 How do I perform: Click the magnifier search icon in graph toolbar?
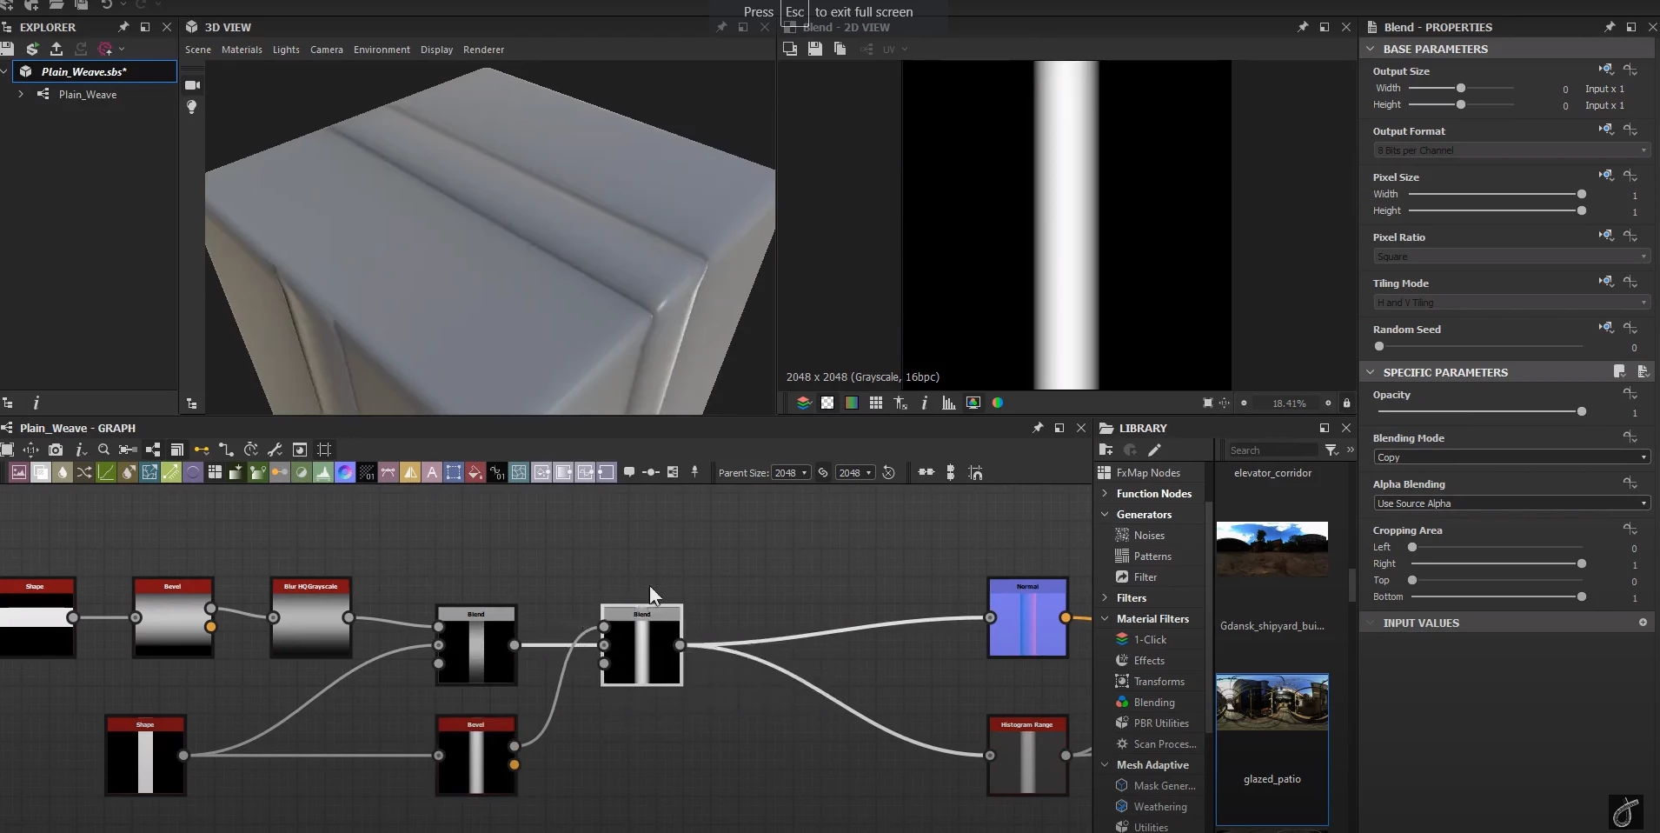103,450
